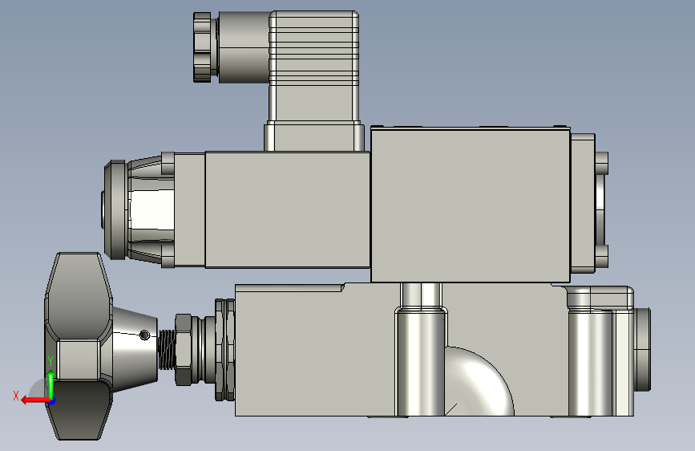Click the 'X' axis label

[x=16, y=396]
